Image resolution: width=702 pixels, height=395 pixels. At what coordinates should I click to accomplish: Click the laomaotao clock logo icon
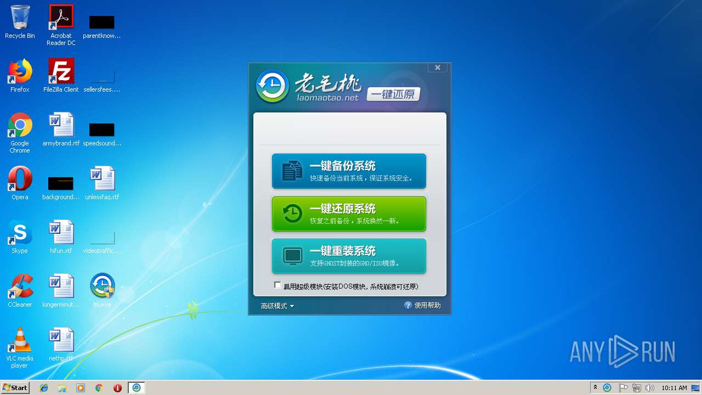(x=272, y=86)
